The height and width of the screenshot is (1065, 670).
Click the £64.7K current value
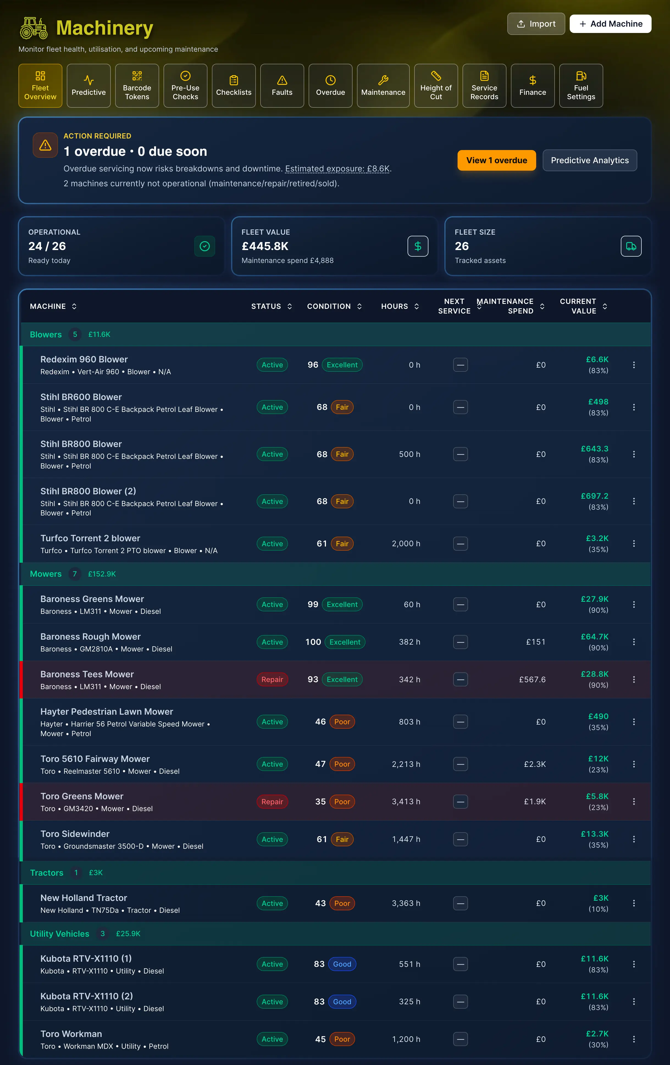(594, 636)
